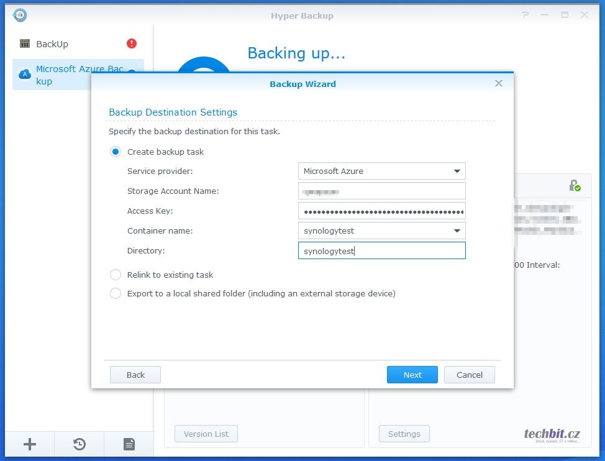This screenshot has width=605, height=461.
Task: Click into the Directory text field
Action: pyautogui.click(x=381, y=250)
